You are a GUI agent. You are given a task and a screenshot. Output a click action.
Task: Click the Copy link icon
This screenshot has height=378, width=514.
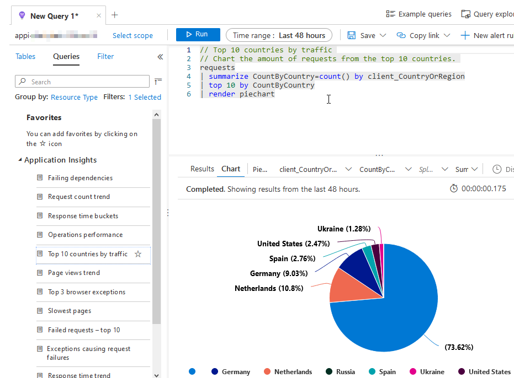click(401, 35)
